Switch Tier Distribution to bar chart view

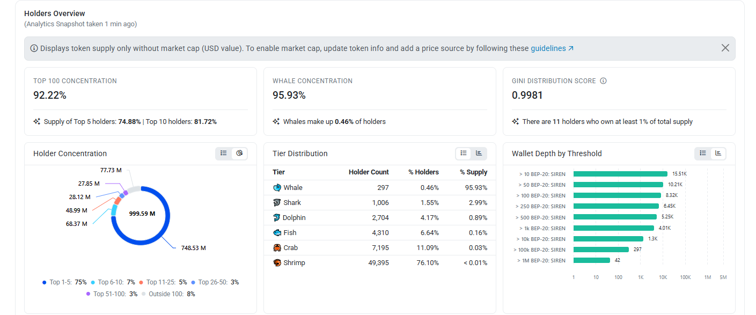[479, 153]
